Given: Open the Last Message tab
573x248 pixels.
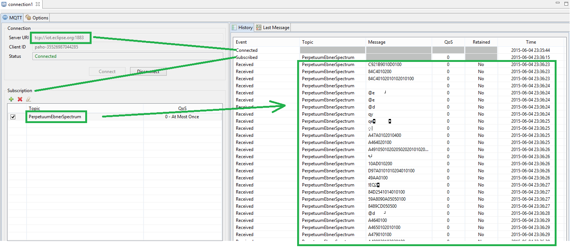Looking at the screenshot, I should coord(273,28).
